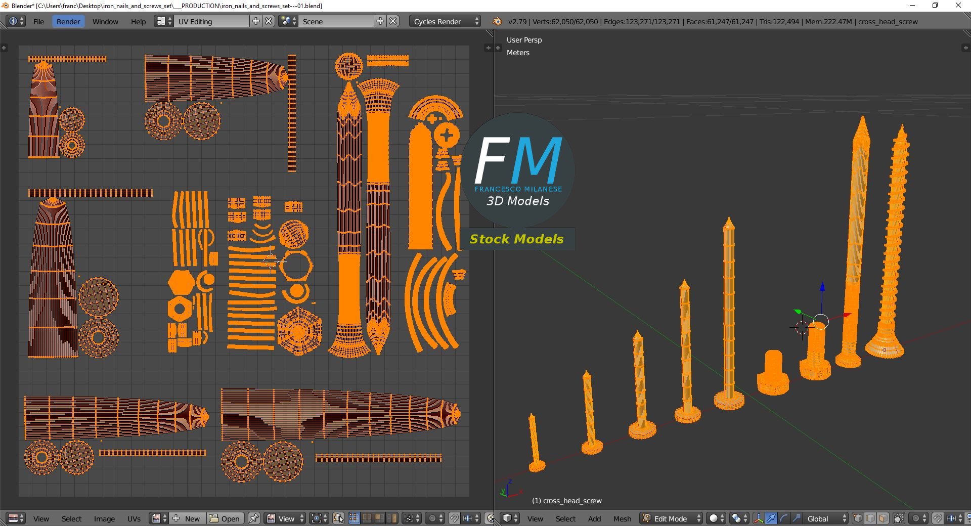The width and height of the screenshot is (971, 526).
Task: Toggle UV and mesh selection sync
Action: pyautogui.click(x=339, y=518)
